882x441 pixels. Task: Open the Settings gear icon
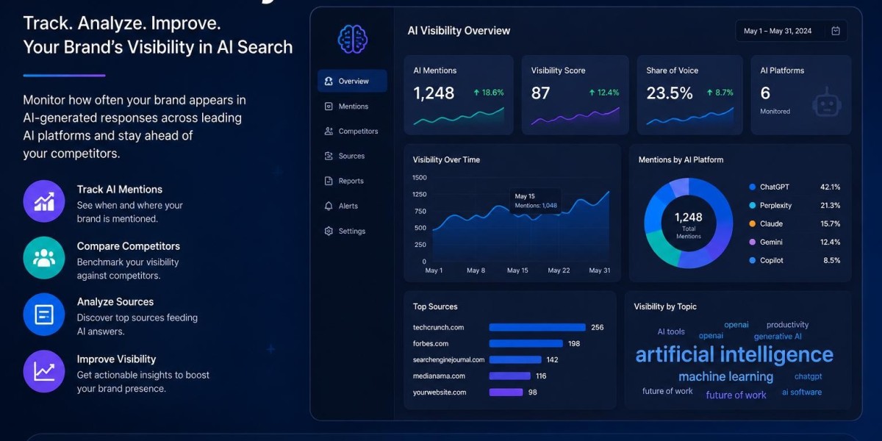click(x=329, y=231)
